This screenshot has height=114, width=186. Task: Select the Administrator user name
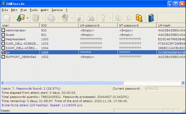coord(16,30)
